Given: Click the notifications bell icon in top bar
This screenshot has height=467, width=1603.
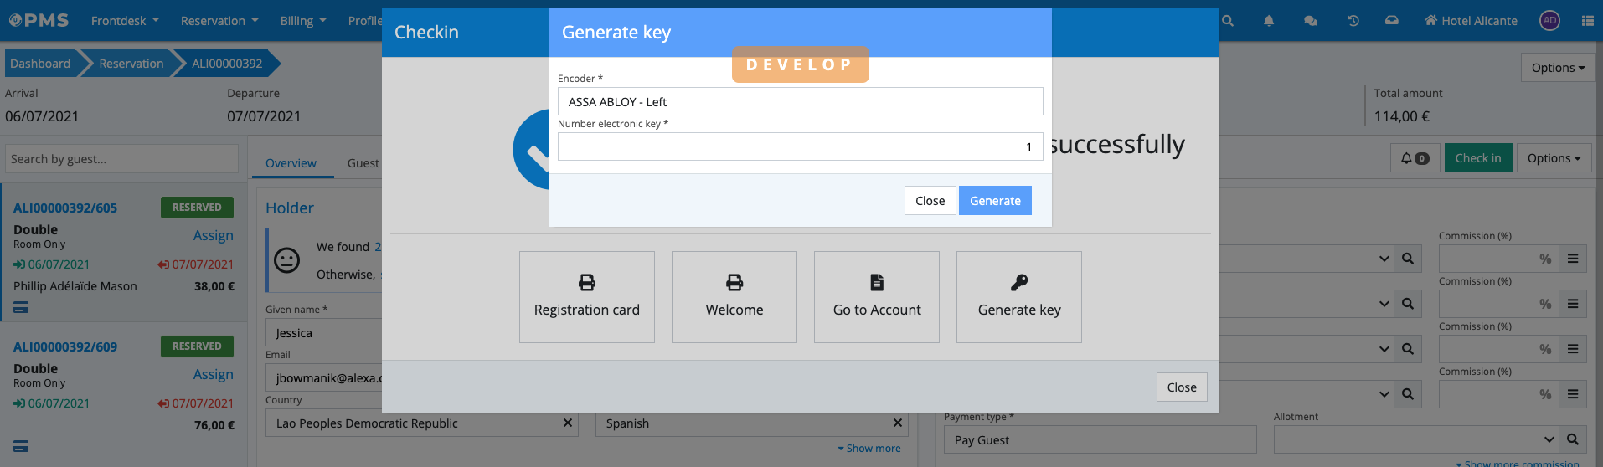Looking at the screenshot, I should click(1269, 21).
